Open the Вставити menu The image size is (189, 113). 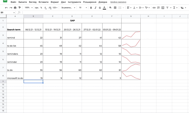(44, 2)
